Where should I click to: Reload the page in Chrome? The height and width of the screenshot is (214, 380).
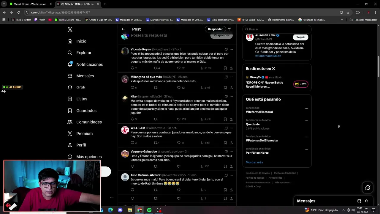click(18, 12)
